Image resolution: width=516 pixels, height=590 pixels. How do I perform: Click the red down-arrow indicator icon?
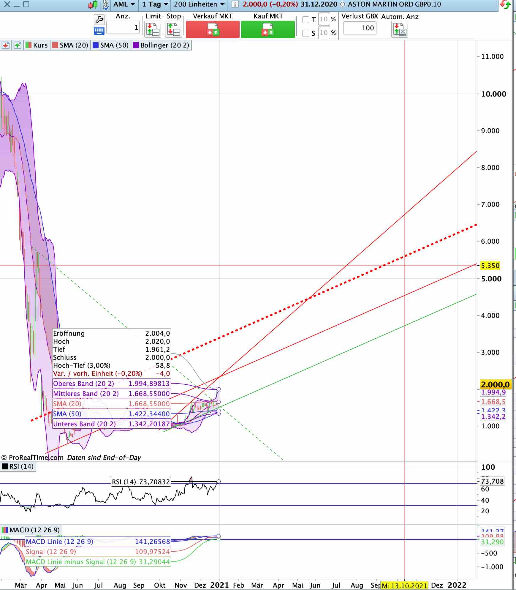click(6, 45)
